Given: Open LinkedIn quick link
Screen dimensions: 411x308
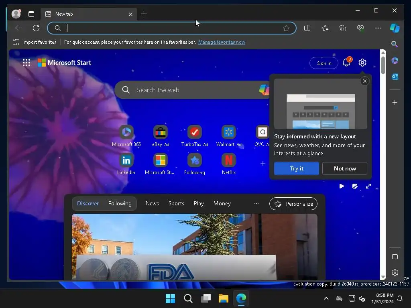Looking at the screenshot, I should (126, 164).
